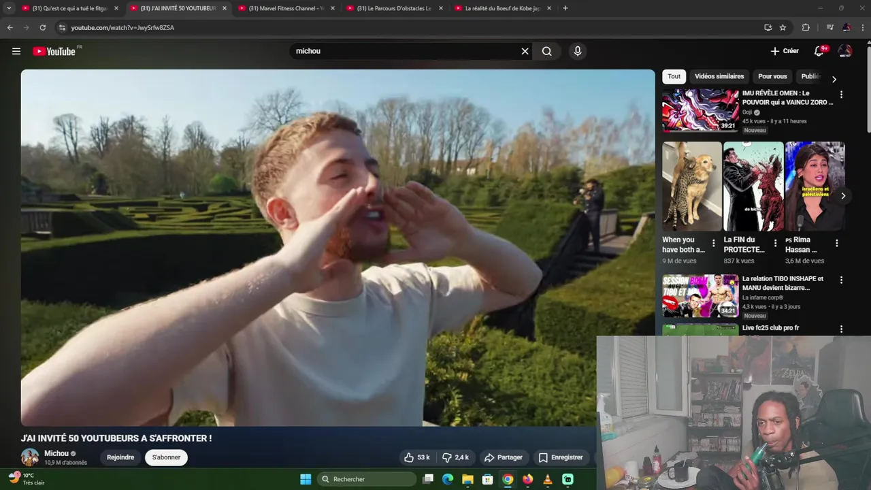Bookmark this page with the star icon
This screenshot has height=490, width=871.
pos(783,27)
